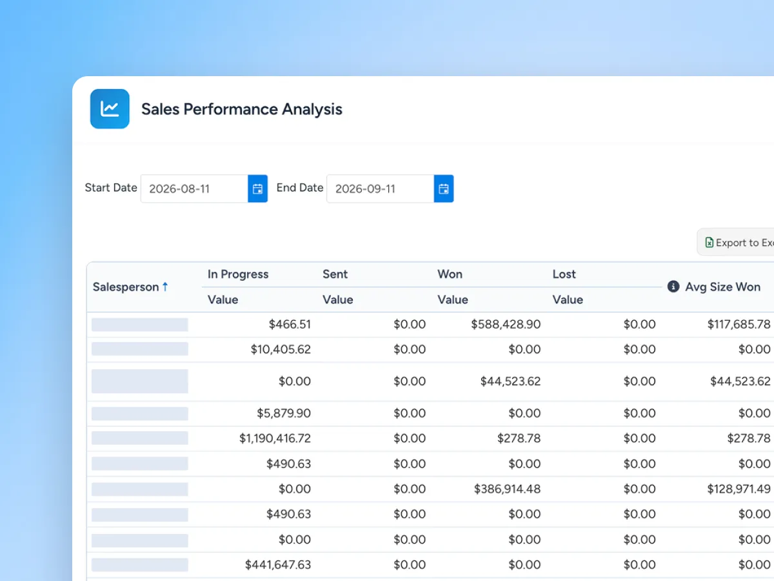The image size is (774, 581).
Task: Open the End Date calendar picker
Action: coord(444,189)
